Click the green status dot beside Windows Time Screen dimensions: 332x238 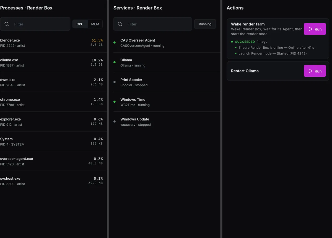(x=115, y=102)
